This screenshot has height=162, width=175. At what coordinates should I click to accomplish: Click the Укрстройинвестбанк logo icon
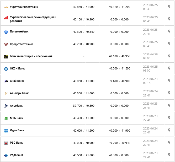[x=6, y=7]
